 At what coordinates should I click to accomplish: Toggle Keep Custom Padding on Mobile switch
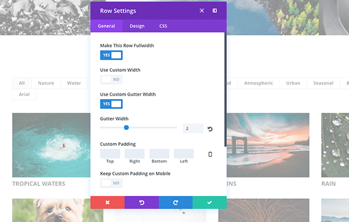(111, 183)
